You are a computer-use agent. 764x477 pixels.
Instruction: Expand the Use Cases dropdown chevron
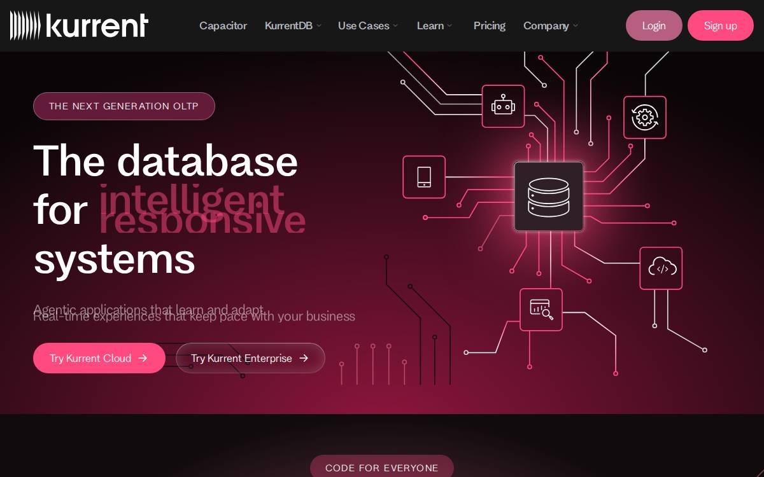coord(395,26)
